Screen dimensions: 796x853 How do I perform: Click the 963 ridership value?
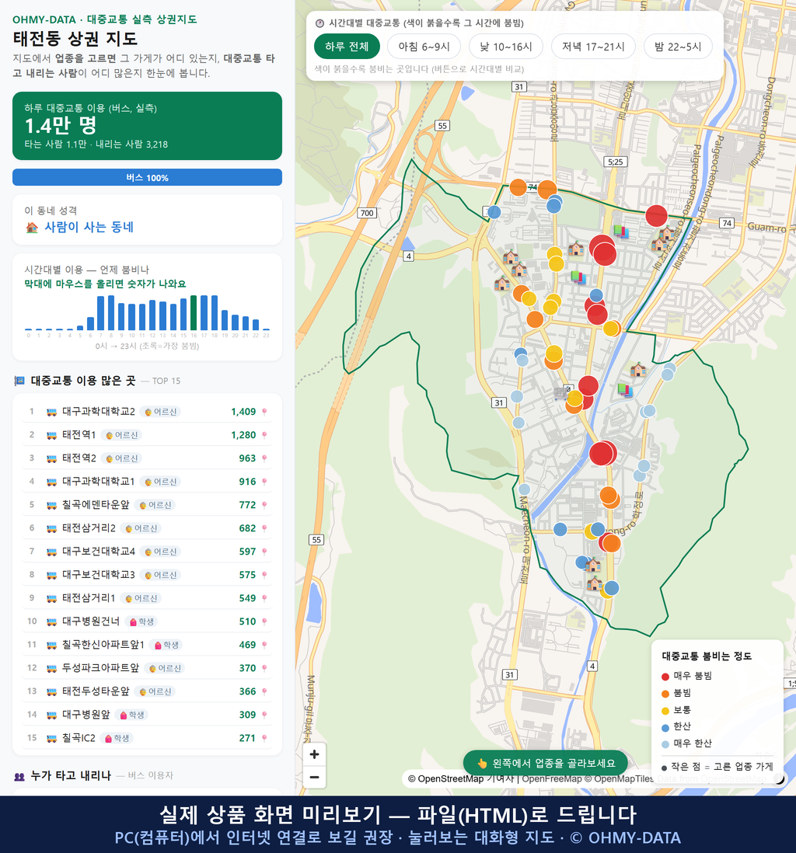pyautogui.click(x=247, y=458)
